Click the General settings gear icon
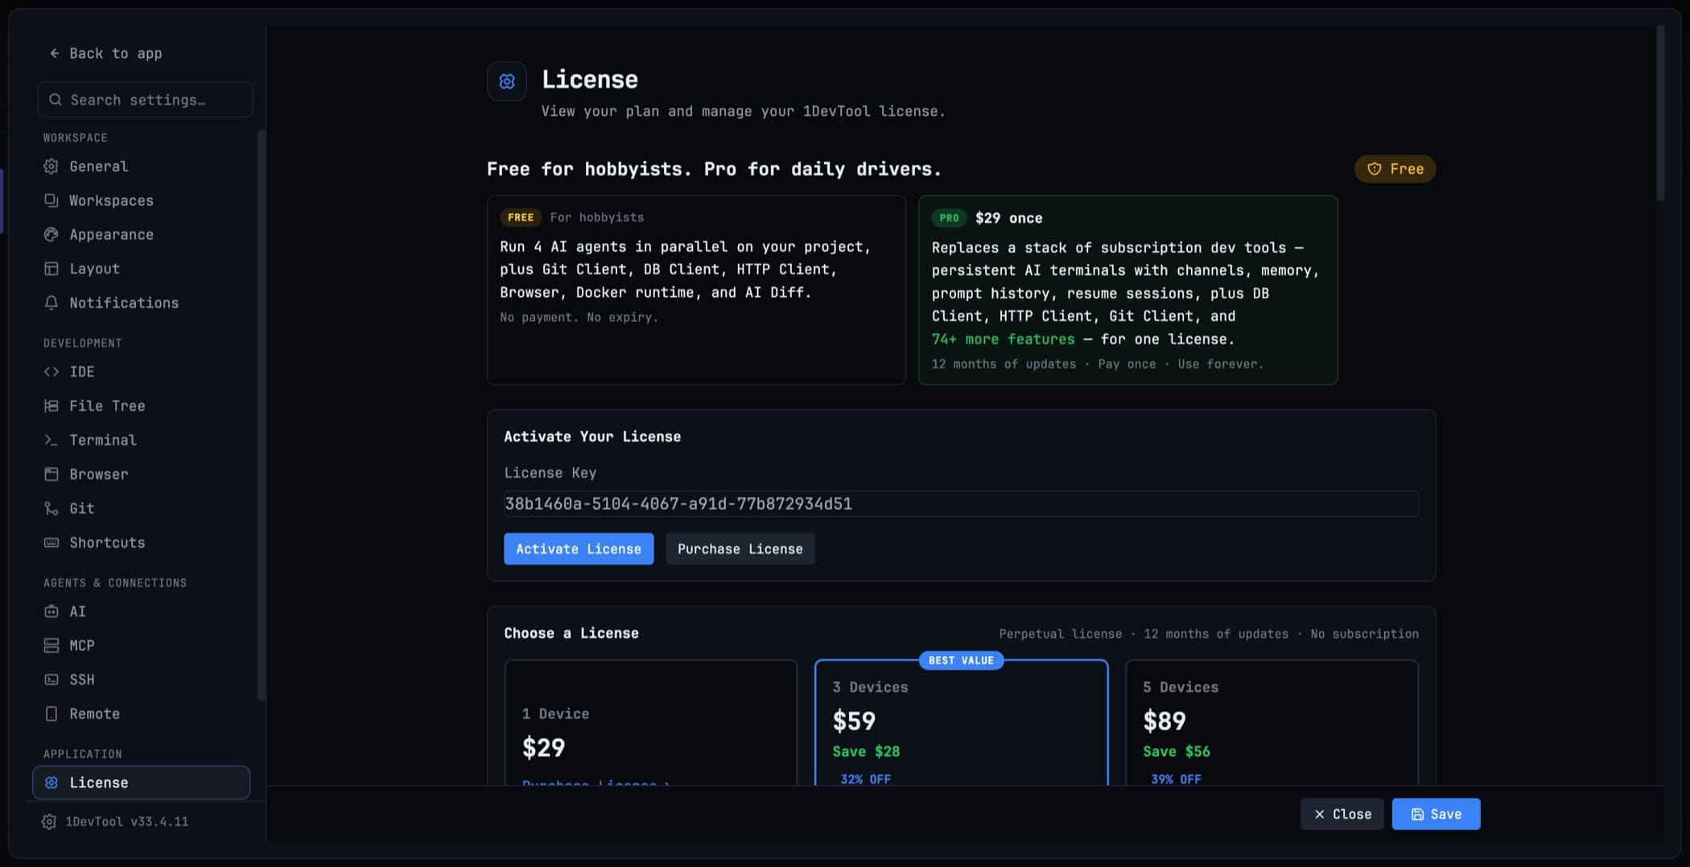Screen dimensions: 1690x867 click(x=52, y=166)
